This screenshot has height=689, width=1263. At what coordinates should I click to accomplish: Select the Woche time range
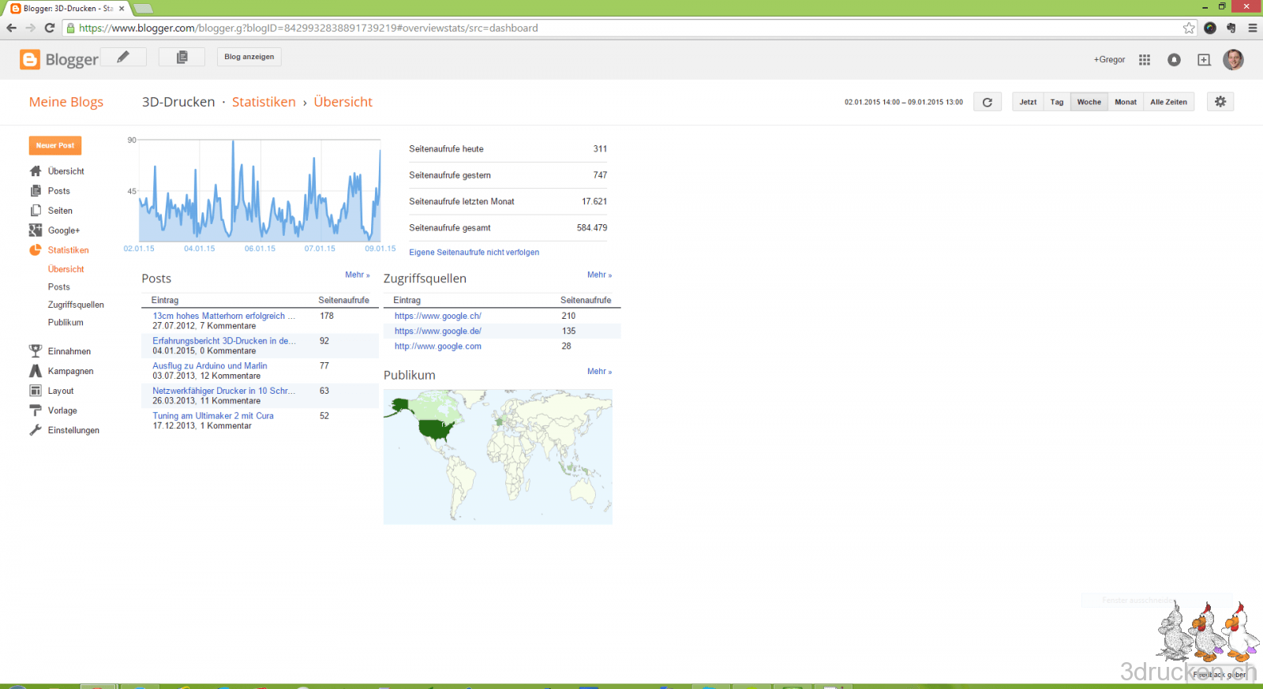pos(1089,102)
